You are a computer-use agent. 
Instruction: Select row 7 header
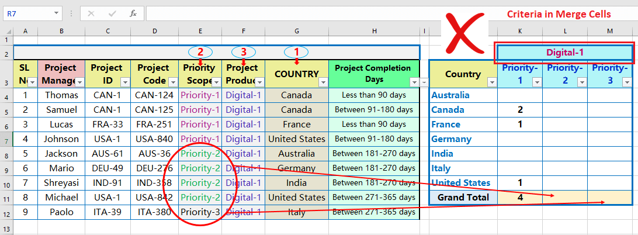[x=6, y=139]
